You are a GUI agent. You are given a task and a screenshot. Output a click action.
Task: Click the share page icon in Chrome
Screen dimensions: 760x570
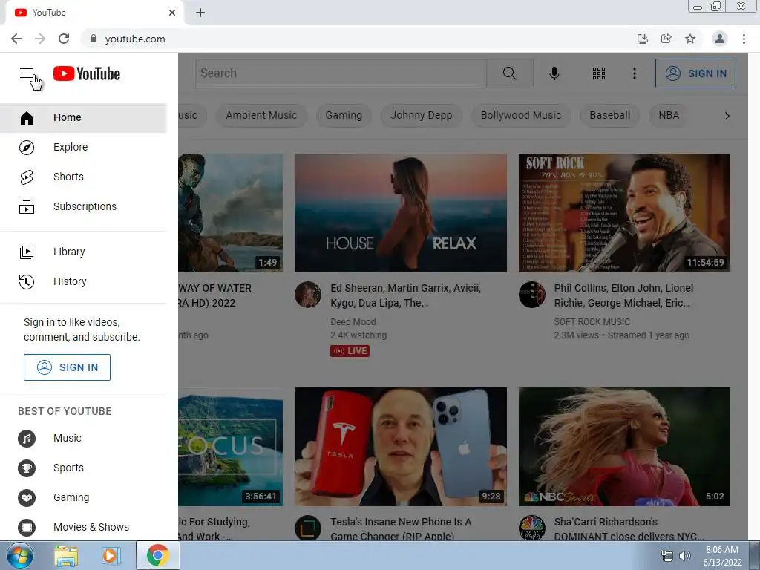(666, 39)
